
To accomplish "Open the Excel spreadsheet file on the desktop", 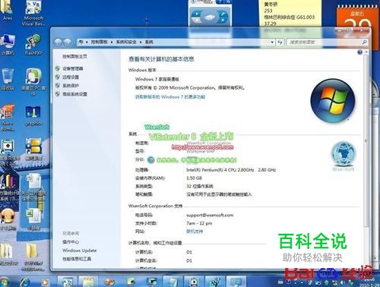I will coord(33,219).
